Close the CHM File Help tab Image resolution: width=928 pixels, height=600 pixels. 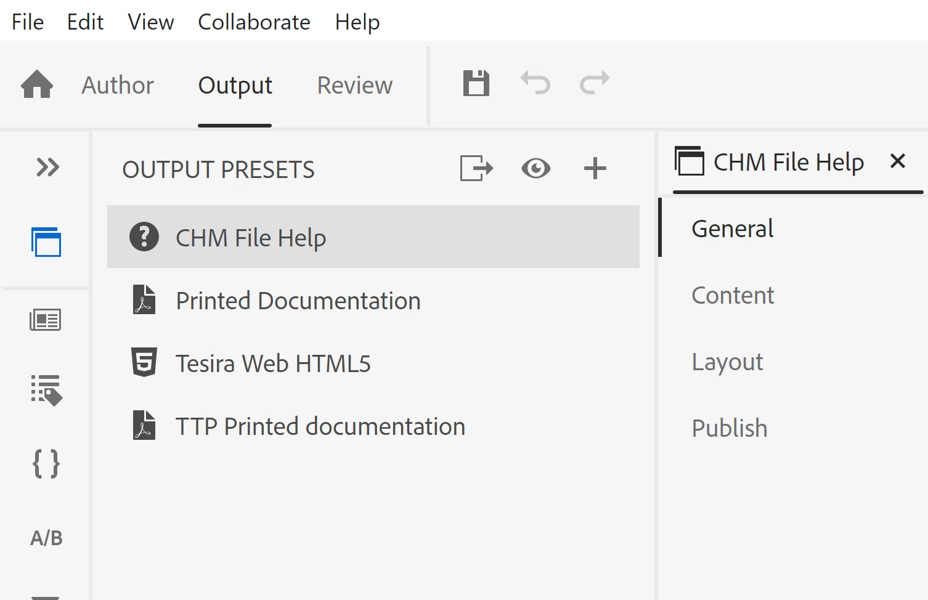[x=898, y=161]
